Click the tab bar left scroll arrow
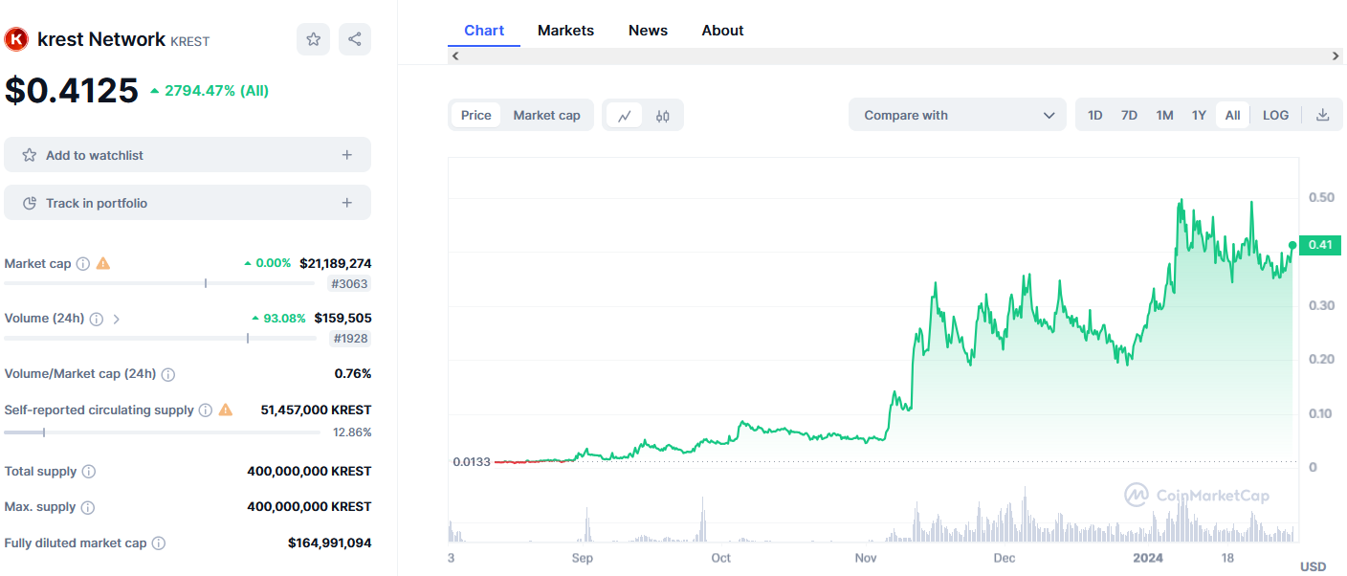 tap(455, 56)
